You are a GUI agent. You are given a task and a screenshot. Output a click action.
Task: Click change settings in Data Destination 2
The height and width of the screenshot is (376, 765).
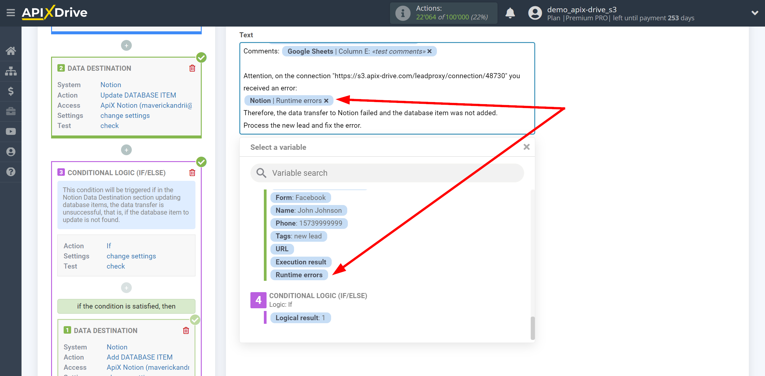click(x=125, y=115)
